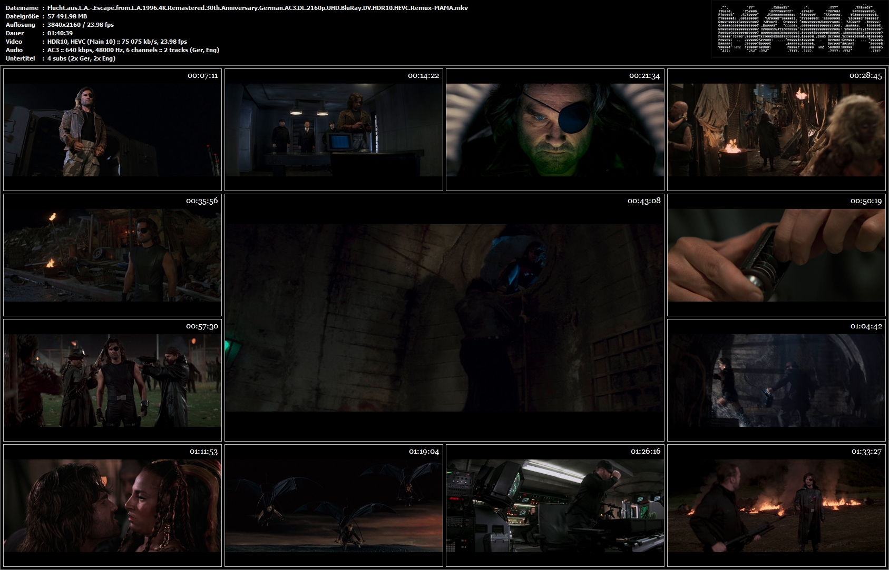This screenshot has height=570, width=889.
Task: Select the "Dateigröße" label
Action: click(x=23, y=16)
